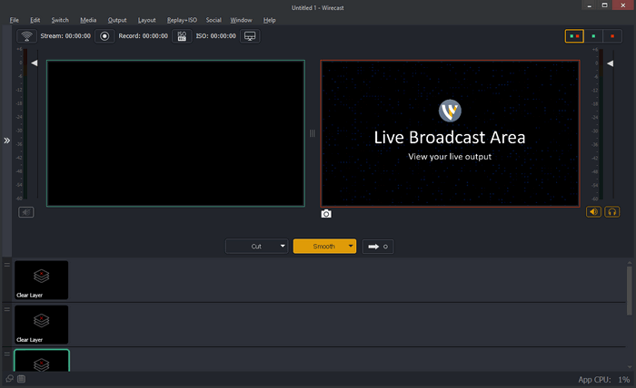Viewport: 636px width, 388px height.
Task: Switch to preview-and-live dual view layout
Action: [573, 36]
